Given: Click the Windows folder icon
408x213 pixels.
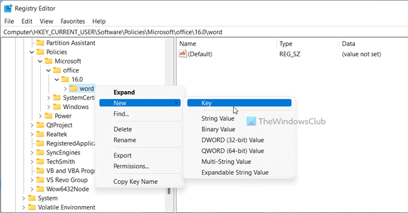Looking at the screenshot, I should click(x=57, y=107).
